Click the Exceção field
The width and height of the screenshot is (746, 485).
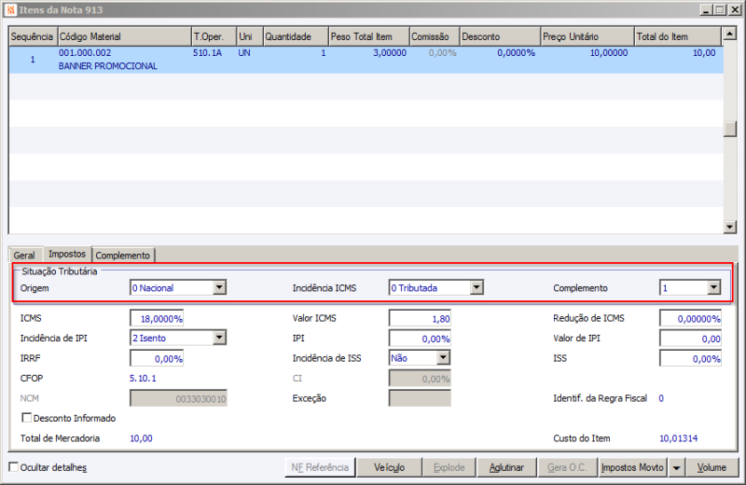[x=420, y=398]
